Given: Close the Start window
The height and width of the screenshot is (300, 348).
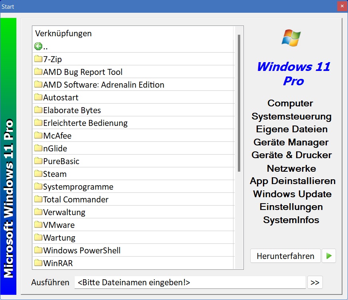Looking at the screenshot, I should pos(342,6).
